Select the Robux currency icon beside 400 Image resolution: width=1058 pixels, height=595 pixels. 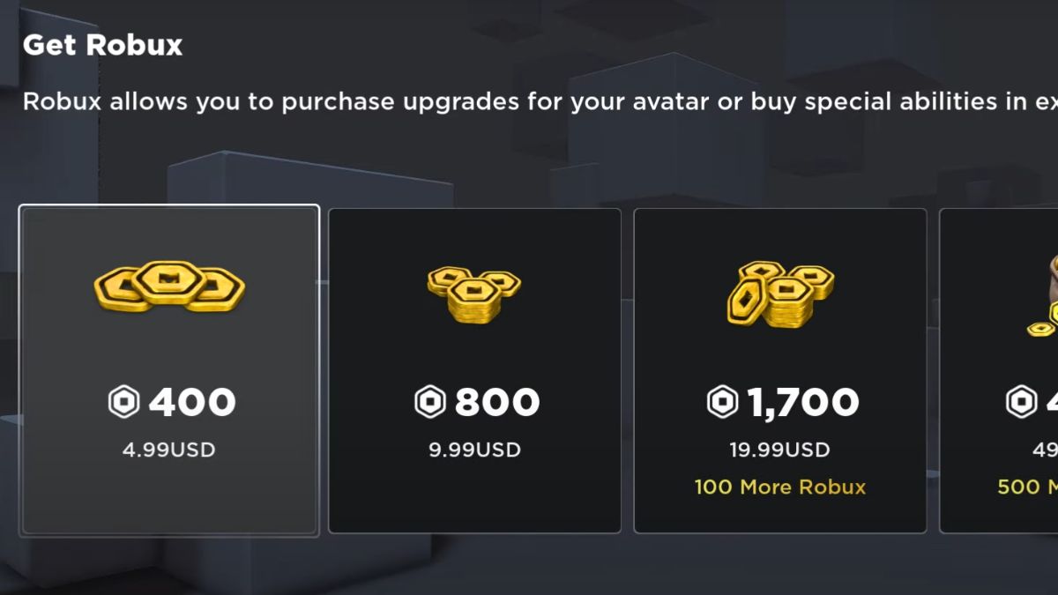[126, 402]
